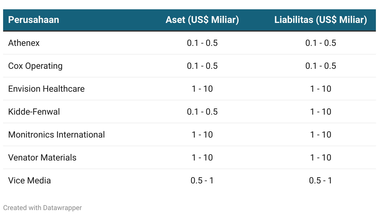Click the Liabilitas (US$ Miliar) column header
This screenshot has height=215, width=379.
click(x=321, y=20)
